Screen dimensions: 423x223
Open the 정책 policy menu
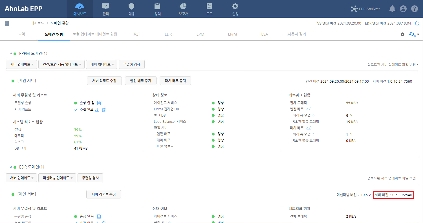(158, 9)
